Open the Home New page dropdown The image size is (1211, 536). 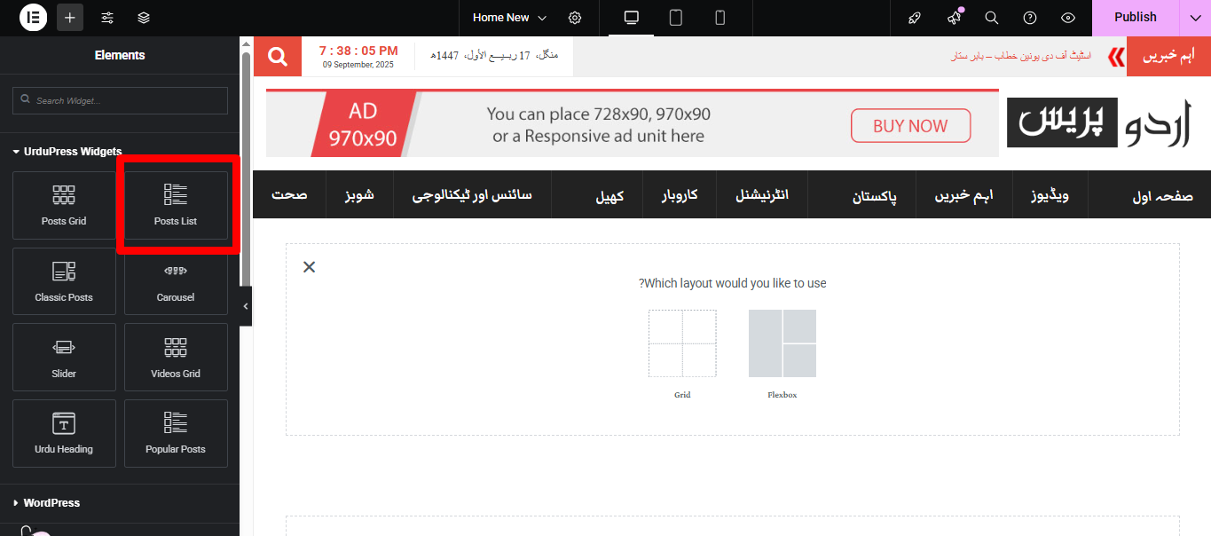pyautogui.click(x=509, y=18)
